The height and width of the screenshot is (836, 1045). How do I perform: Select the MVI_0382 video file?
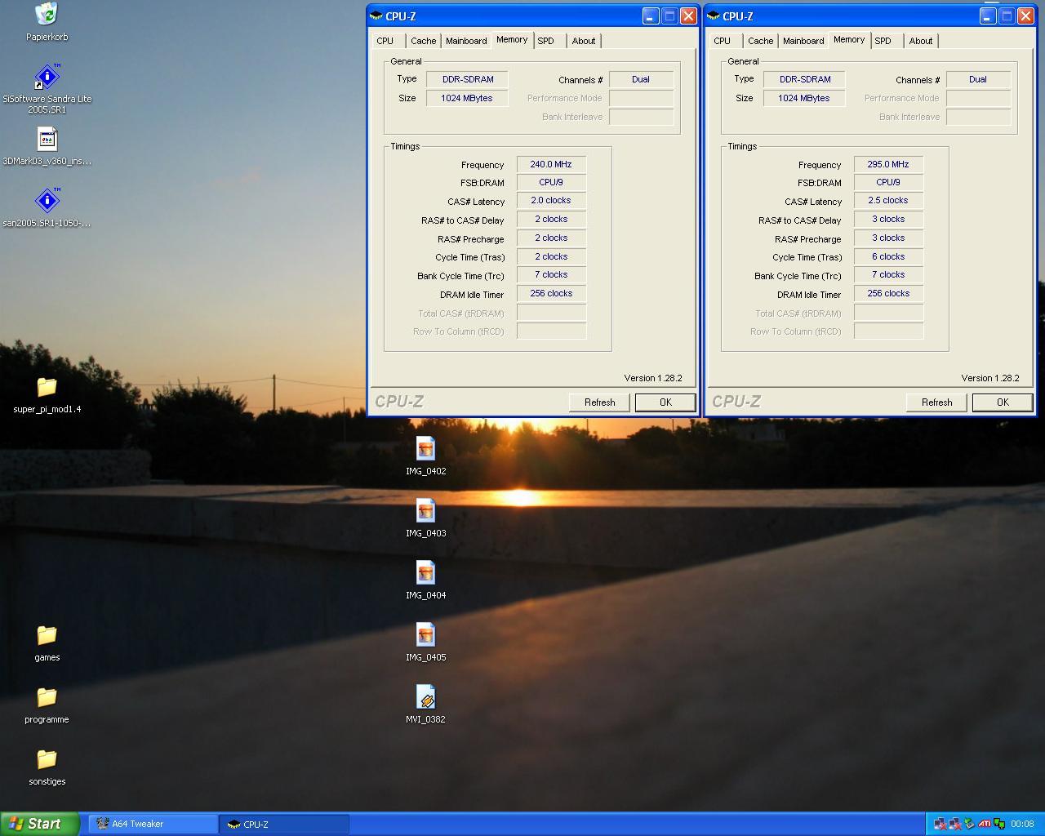coord(425,698)
